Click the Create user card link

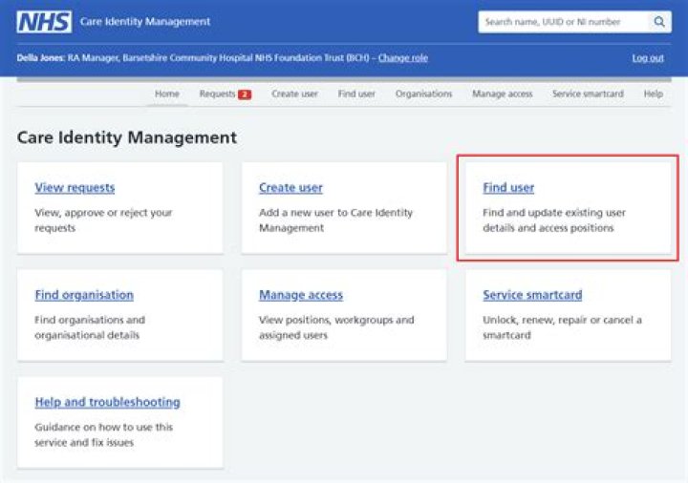[290, 188]
